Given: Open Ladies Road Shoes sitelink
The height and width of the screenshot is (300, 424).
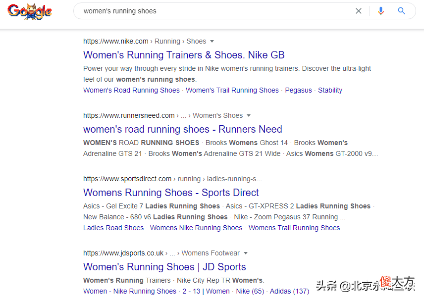Looking at the screenshot, I should [x=113, y=228].
